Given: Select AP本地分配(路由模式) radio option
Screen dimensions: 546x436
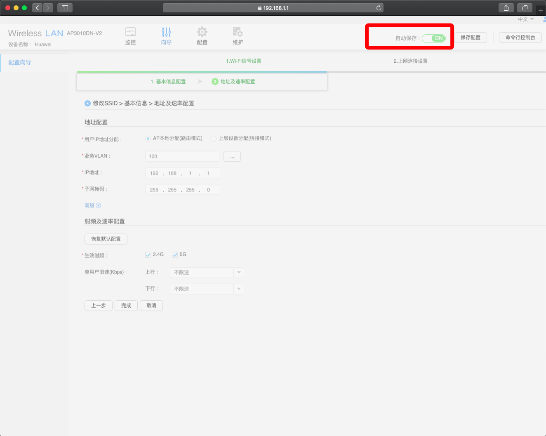Looking at the screenshot, I should pyautogui.click(x=148, y=139).
